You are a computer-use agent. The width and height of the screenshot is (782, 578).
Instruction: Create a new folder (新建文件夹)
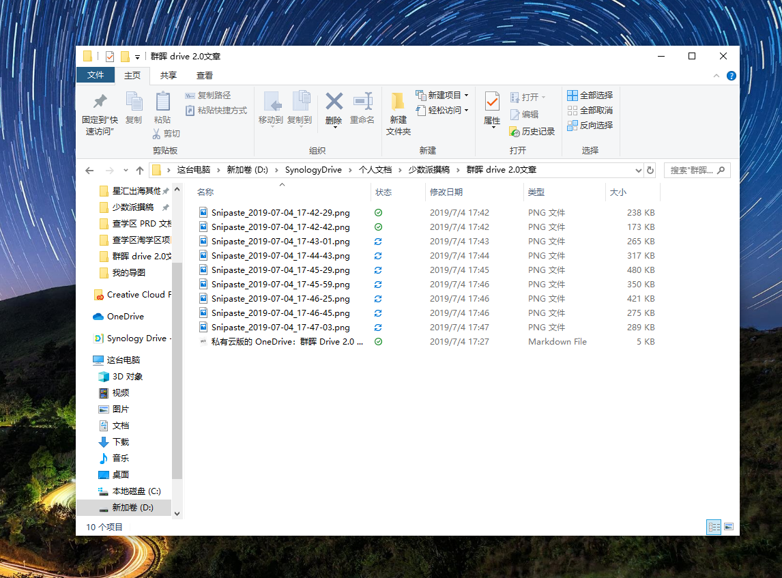(399, 114)
